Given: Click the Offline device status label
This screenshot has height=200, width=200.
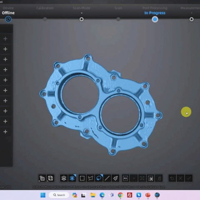Looking at the screenshot, I should [x=8, y=13].
